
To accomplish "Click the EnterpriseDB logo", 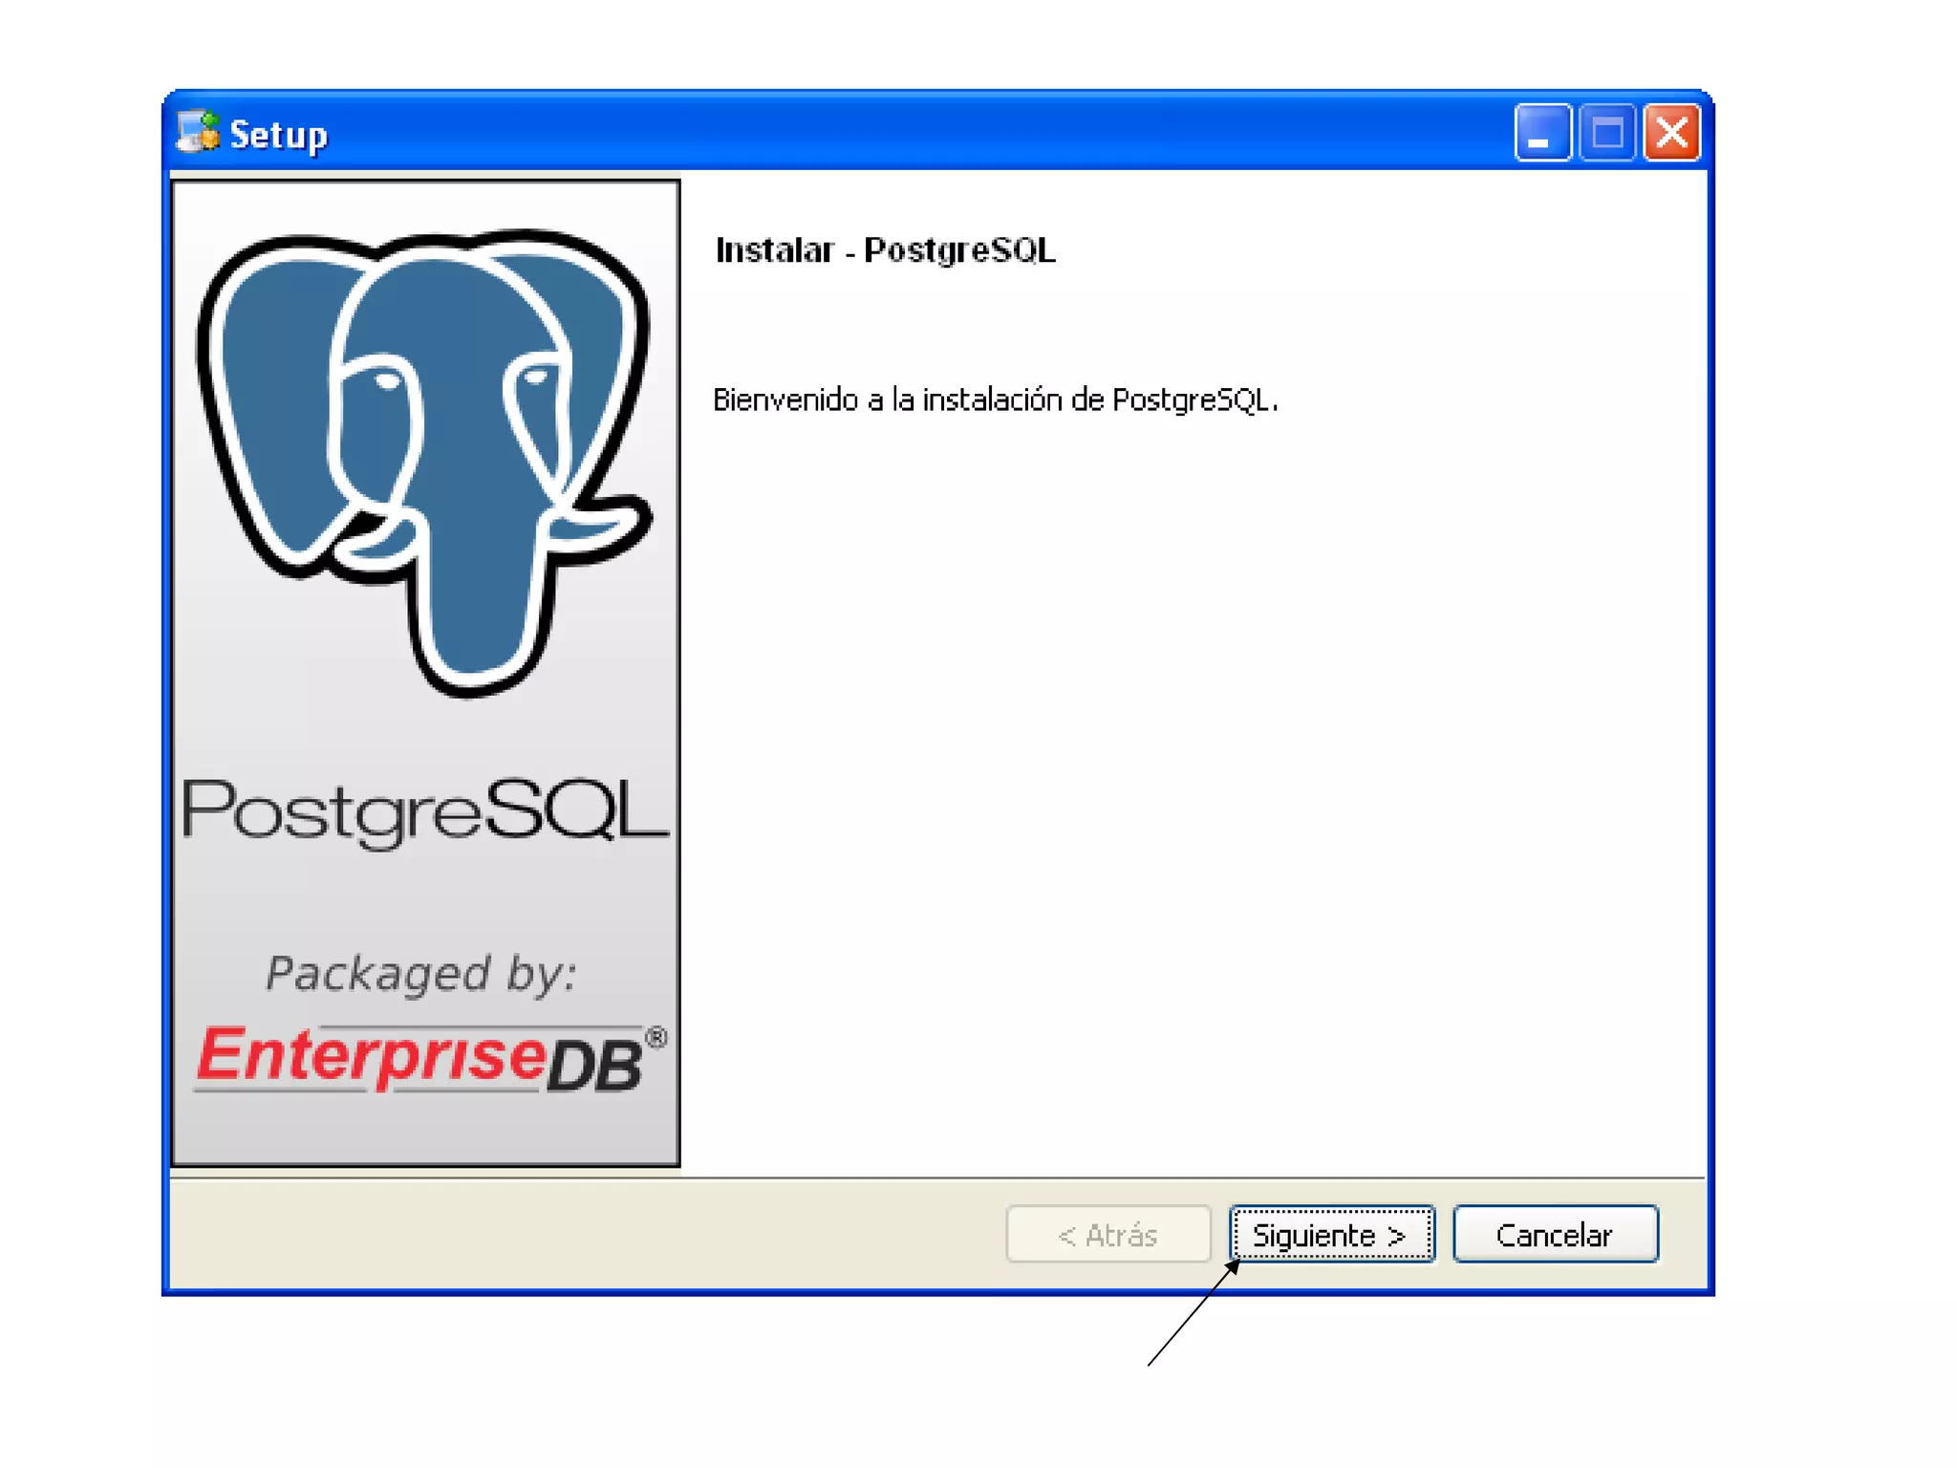I will pyautogui.click(x=430, y=1058).
